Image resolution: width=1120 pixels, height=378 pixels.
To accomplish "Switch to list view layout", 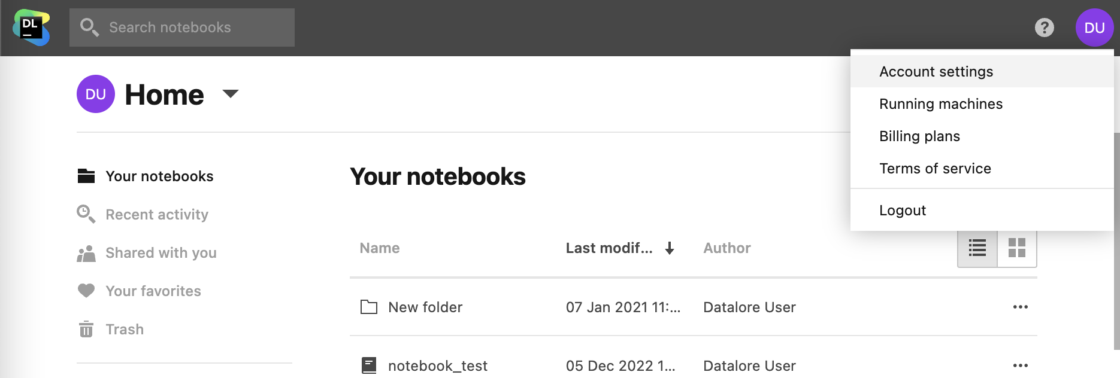I will pyautogui.click(x=977, y=248).
